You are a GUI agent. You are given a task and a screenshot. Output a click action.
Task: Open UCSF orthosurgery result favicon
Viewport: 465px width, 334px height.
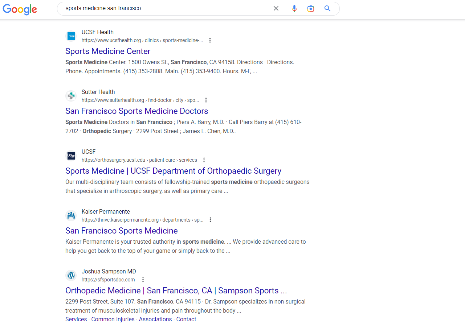tap(71, 156)
